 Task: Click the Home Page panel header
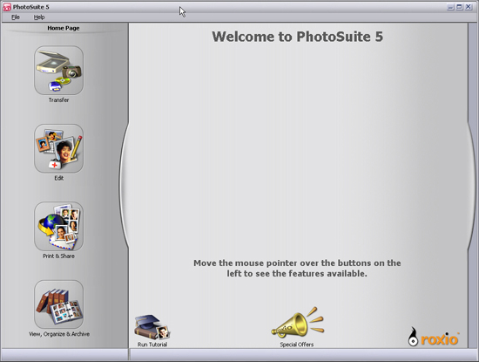(x=64, y=28)
